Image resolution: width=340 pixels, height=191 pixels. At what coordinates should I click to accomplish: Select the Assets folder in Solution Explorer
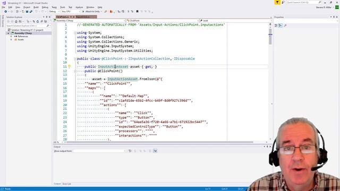21,40
